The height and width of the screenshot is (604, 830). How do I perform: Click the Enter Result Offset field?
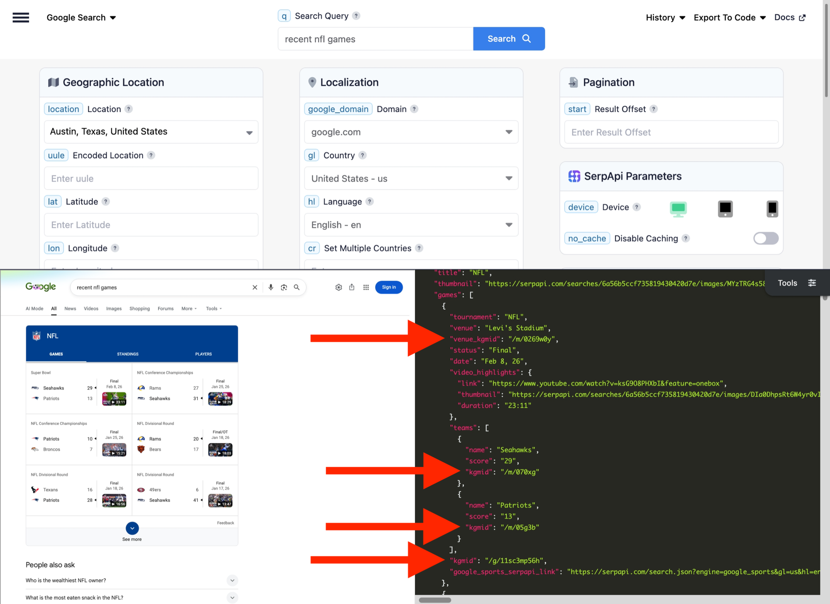(x=671, y=132)
